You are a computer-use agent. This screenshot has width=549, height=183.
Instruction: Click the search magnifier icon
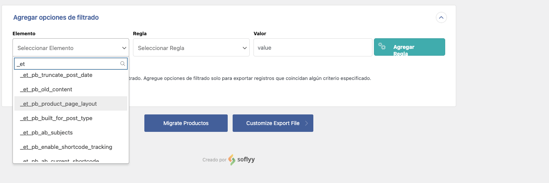tap(123, 64)
